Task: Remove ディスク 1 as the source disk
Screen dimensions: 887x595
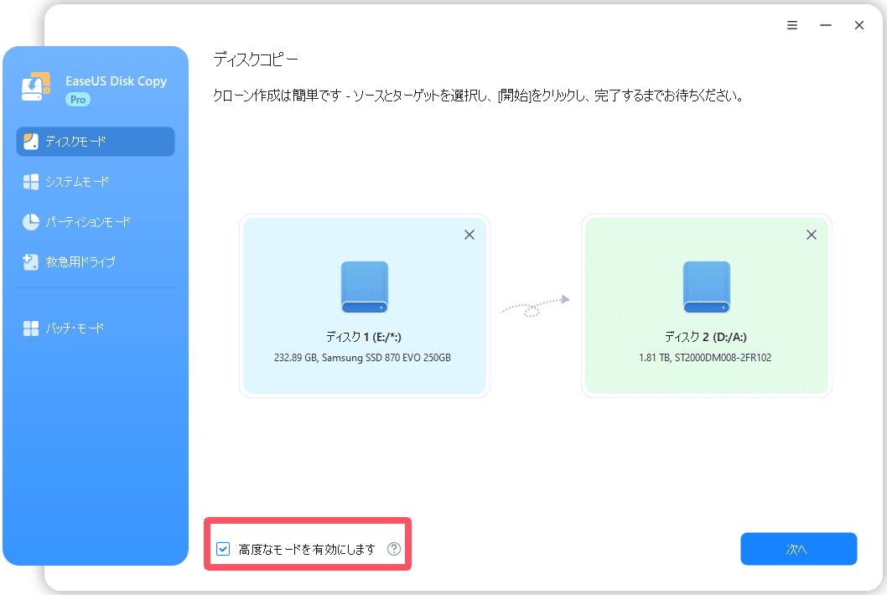Action: (x=469, y=235)
